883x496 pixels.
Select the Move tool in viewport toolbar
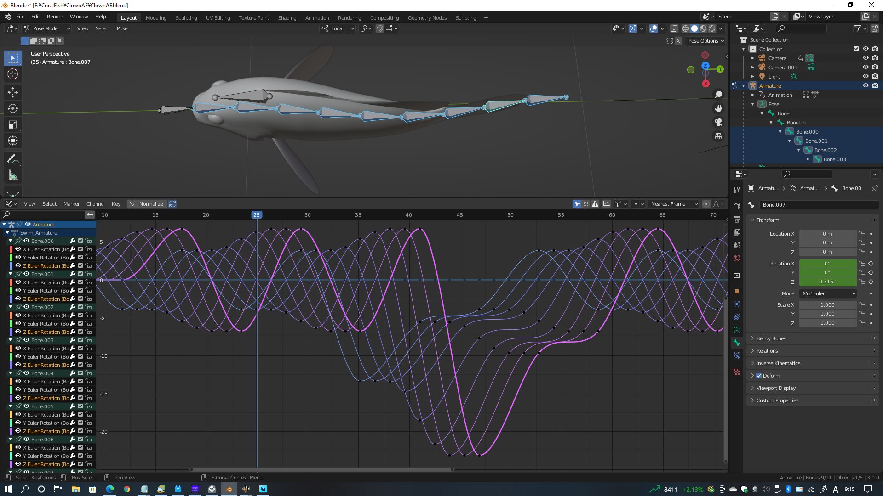click(13, 92)
